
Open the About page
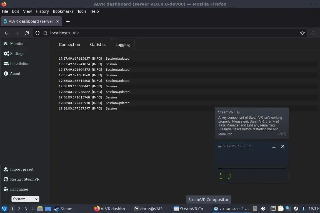pos(12,73)
